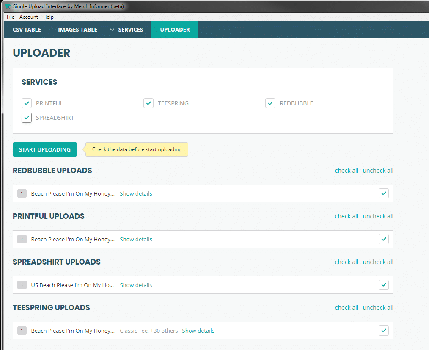Open the Help menu
The width and height of the screenshot is (429, 350).
[x=48, y=17]
